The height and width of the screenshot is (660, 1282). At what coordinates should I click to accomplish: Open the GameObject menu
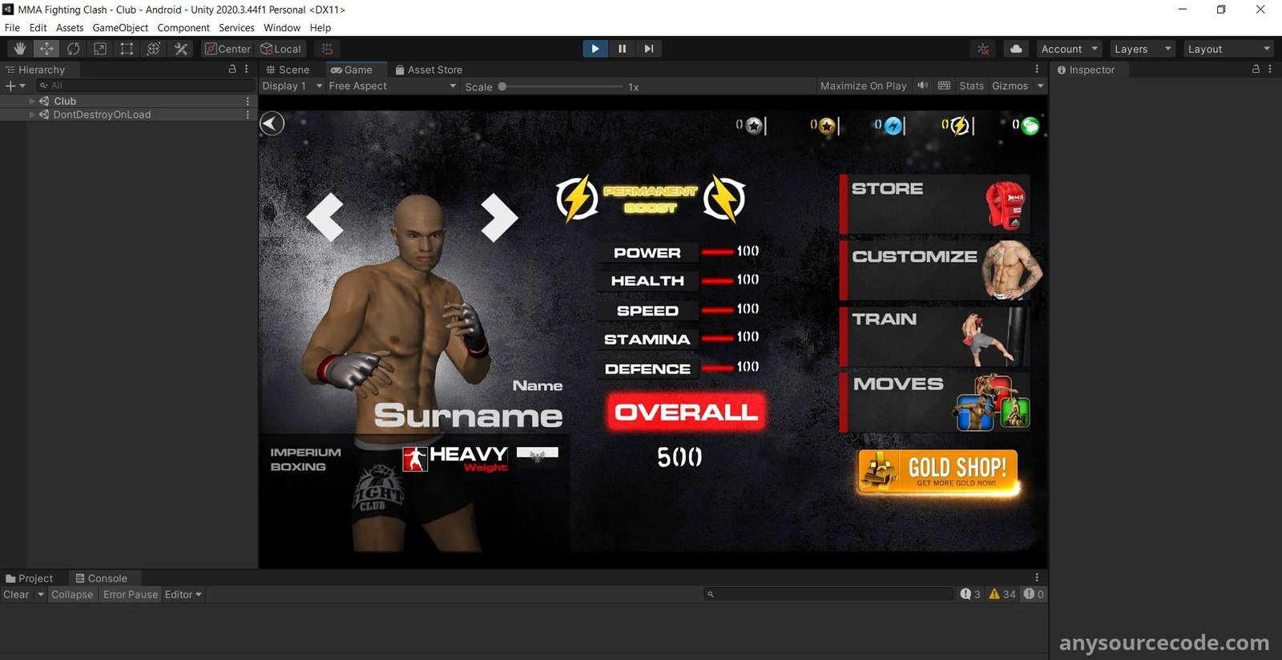click(120, 27)
